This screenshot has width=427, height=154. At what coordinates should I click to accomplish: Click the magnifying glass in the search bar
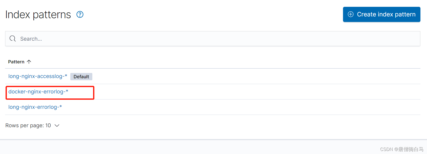click(12, 39)
